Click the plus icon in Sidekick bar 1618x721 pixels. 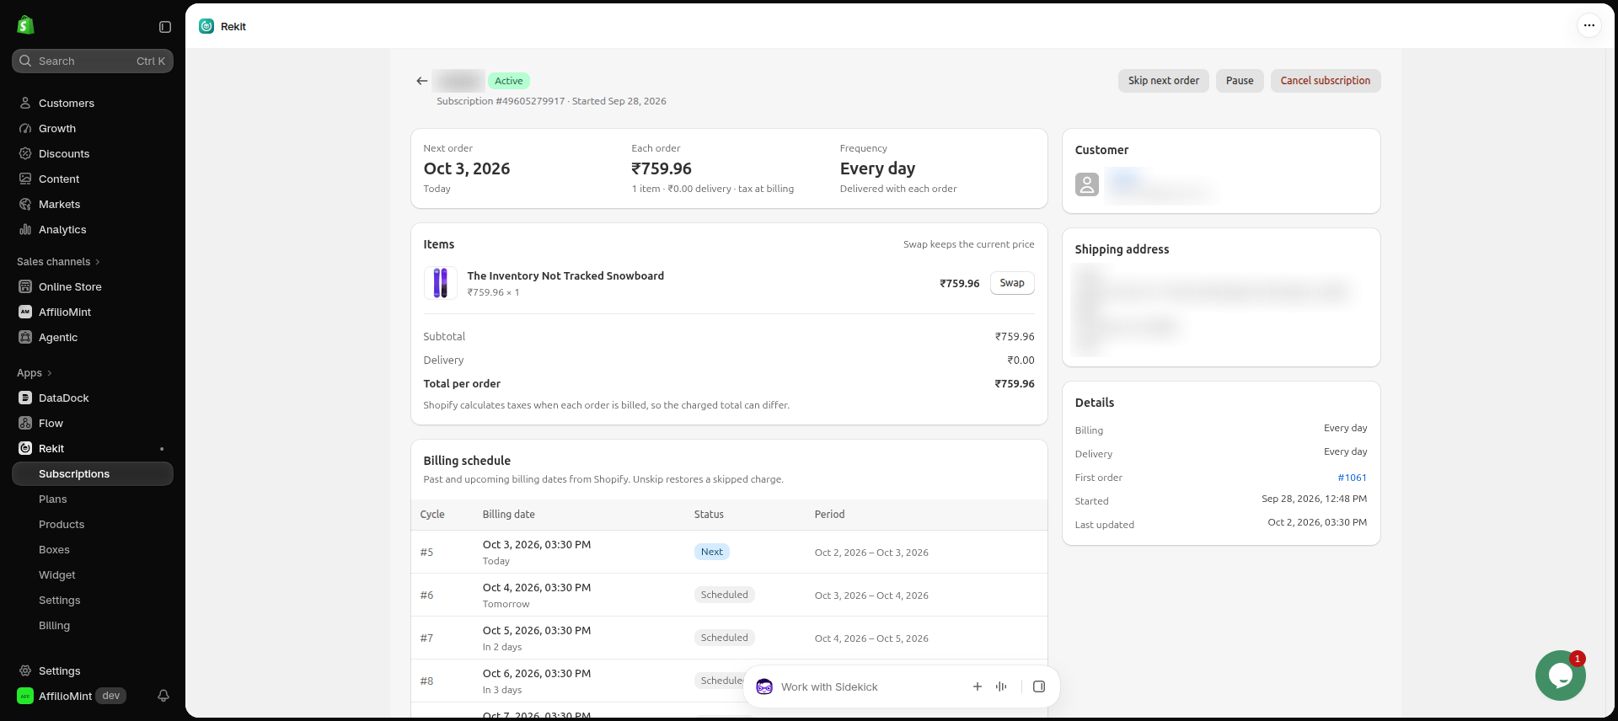pyautogui.click(x=978, y=686)
